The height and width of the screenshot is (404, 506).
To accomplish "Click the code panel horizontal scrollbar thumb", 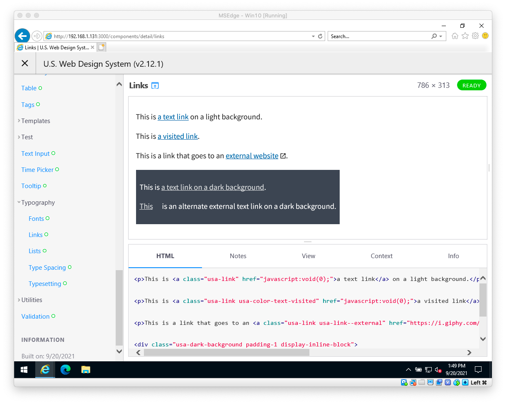I will click(226, 353).
